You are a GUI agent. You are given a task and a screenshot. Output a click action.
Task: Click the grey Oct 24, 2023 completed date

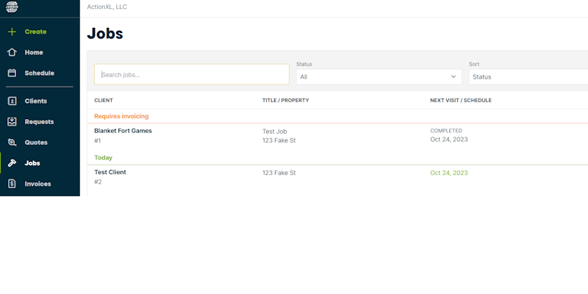coord(449,140)
